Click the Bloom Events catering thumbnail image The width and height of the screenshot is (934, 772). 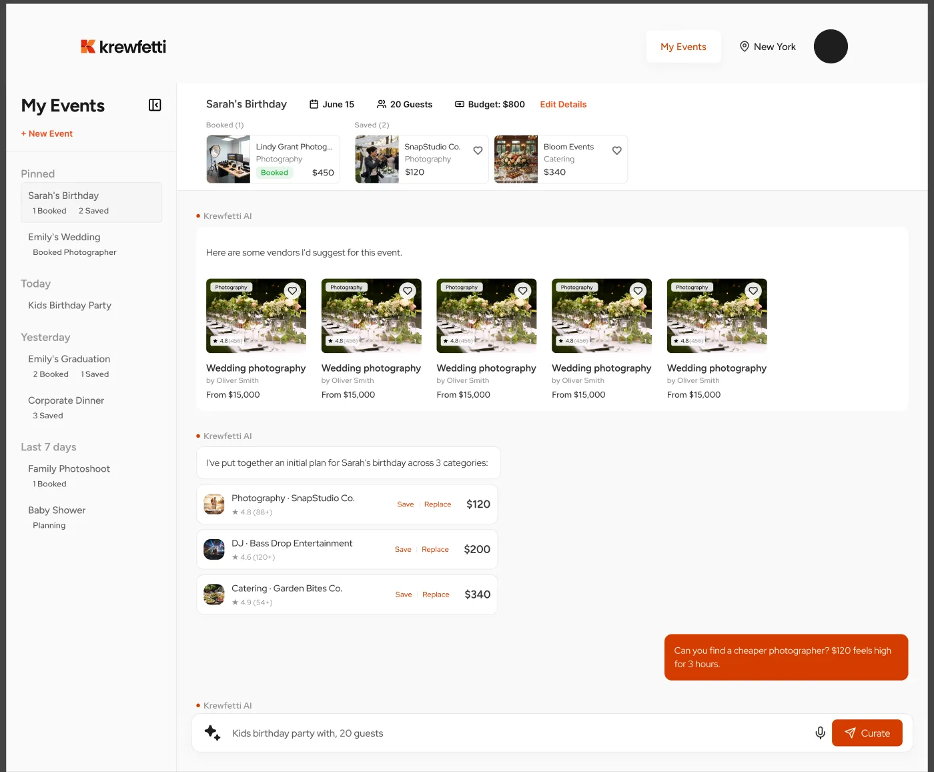(516, 159)
